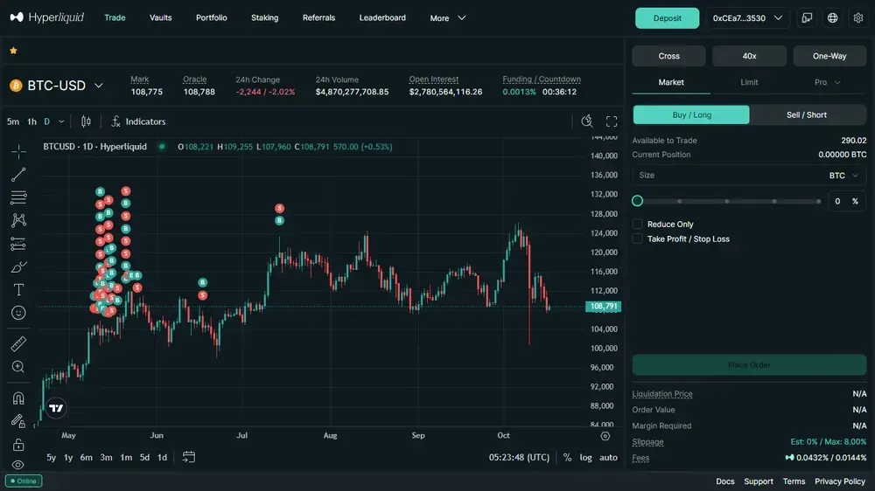Click the order size slider handle
Image resolution: width=875 pixels, height=491 pixels.
(x=637, y=201)
